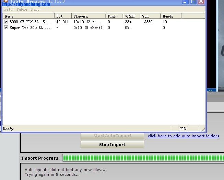This screenshot has height=180, width=224.
Task: Click the resize grip in status bar corner
Action: point(203,129)
